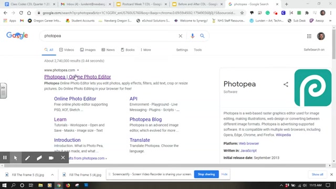
Task: Select the Screencastify eraser tool
Action: point(39,158)
